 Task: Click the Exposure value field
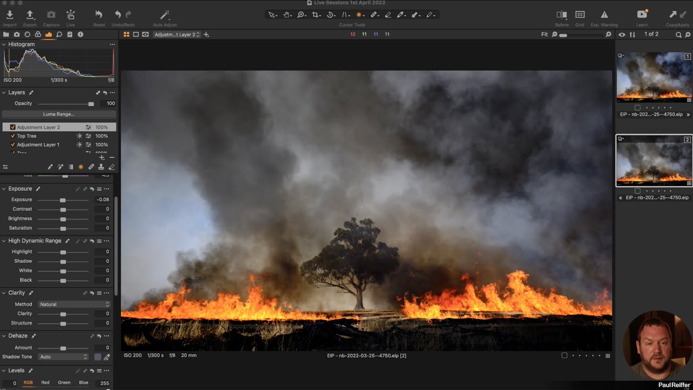pyautogui.click(x=103, y=200)
